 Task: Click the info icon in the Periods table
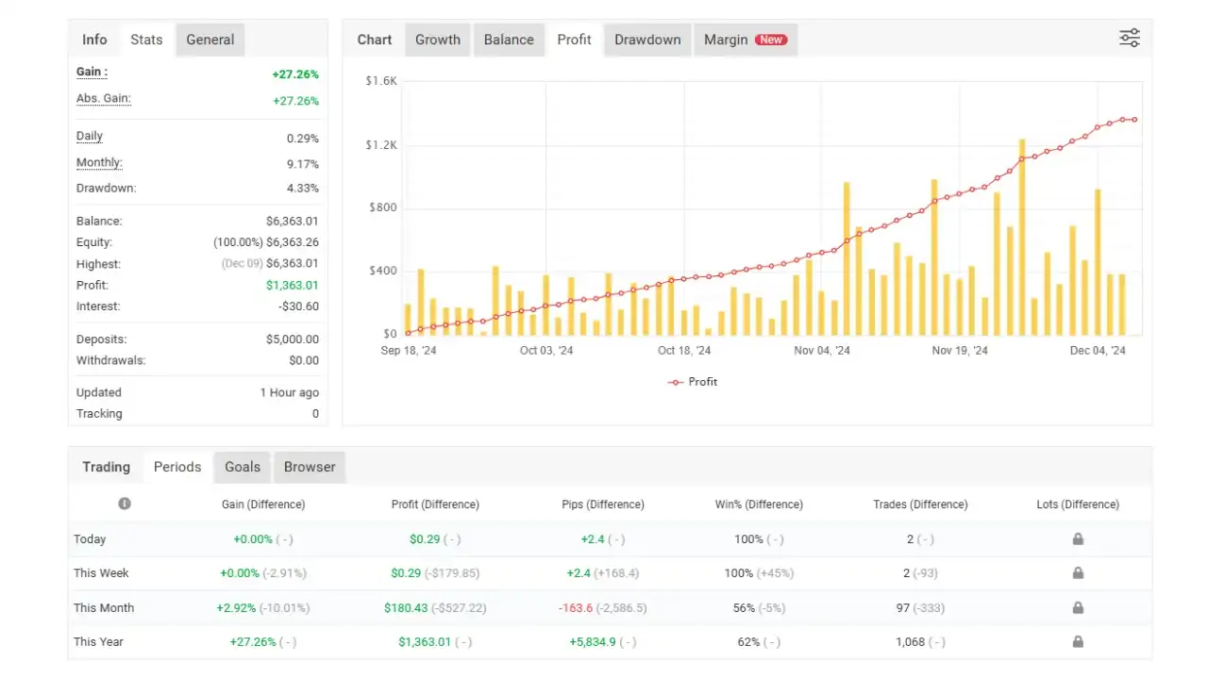(x=124, y=504)
